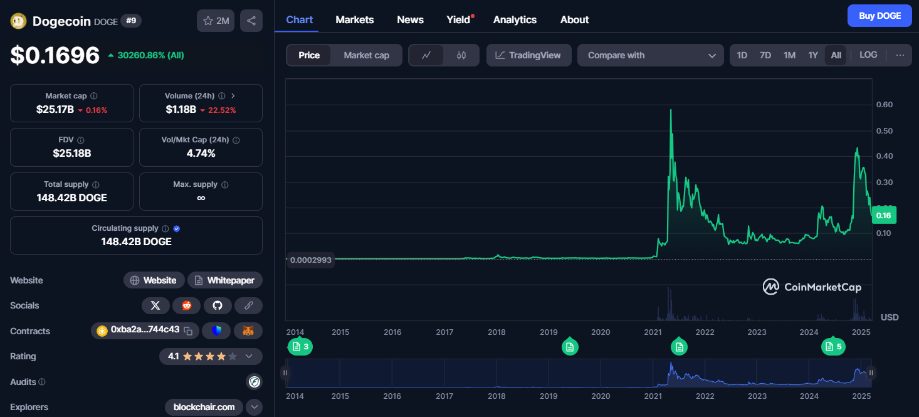Open the GitHub social icon
Image resolution: width=919 pixels, height=417 pixels.
coord(218,305)
